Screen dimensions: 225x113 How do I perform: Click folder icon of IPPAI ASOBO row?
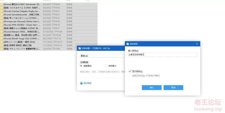(x=1, y=25)
